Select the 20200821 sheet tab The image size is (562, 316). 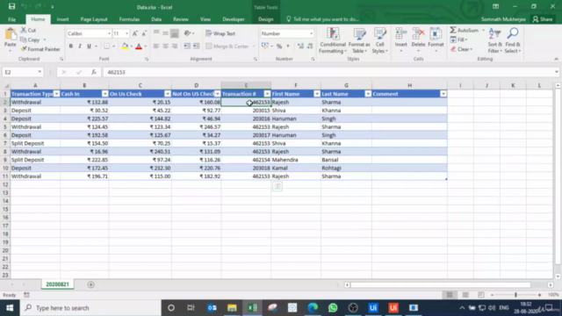(x=57, y=284)
